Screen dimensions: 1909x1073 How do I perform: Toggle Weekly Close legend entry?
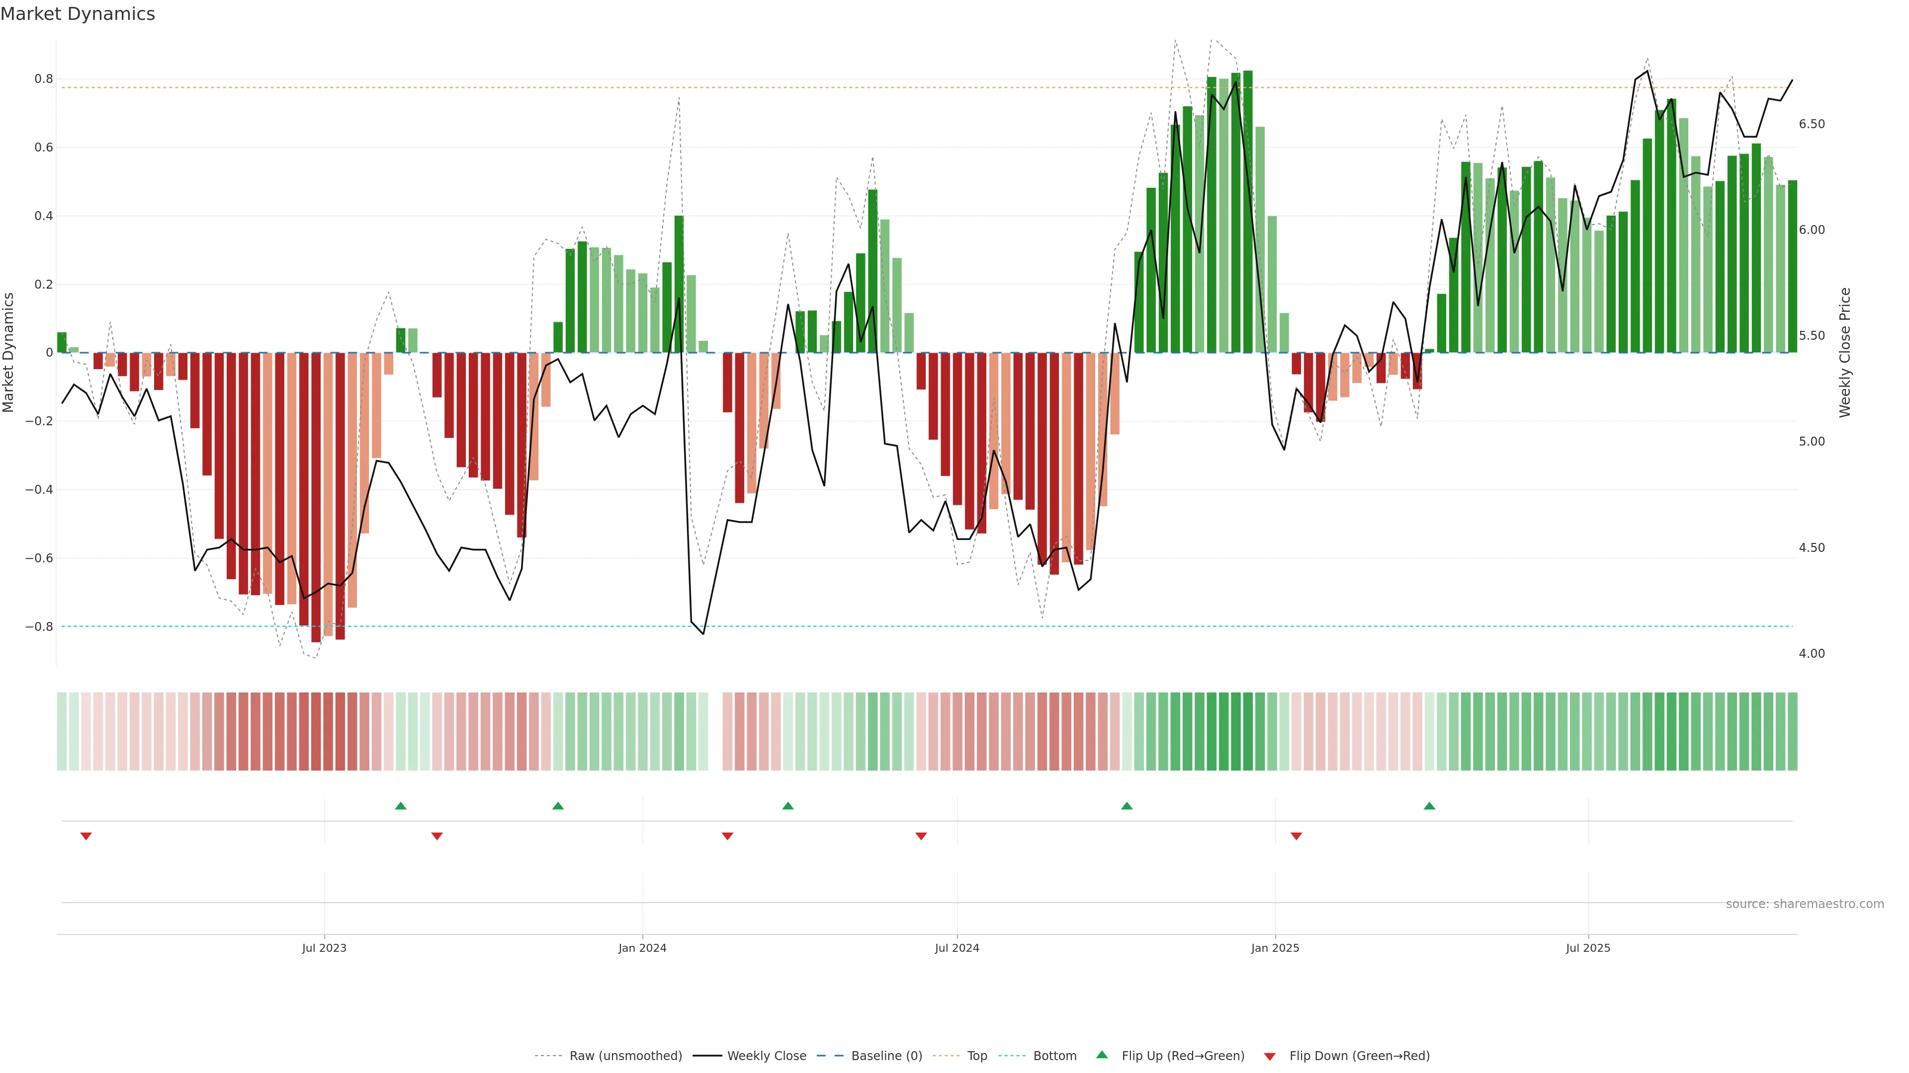click(x=766, y=1056)
